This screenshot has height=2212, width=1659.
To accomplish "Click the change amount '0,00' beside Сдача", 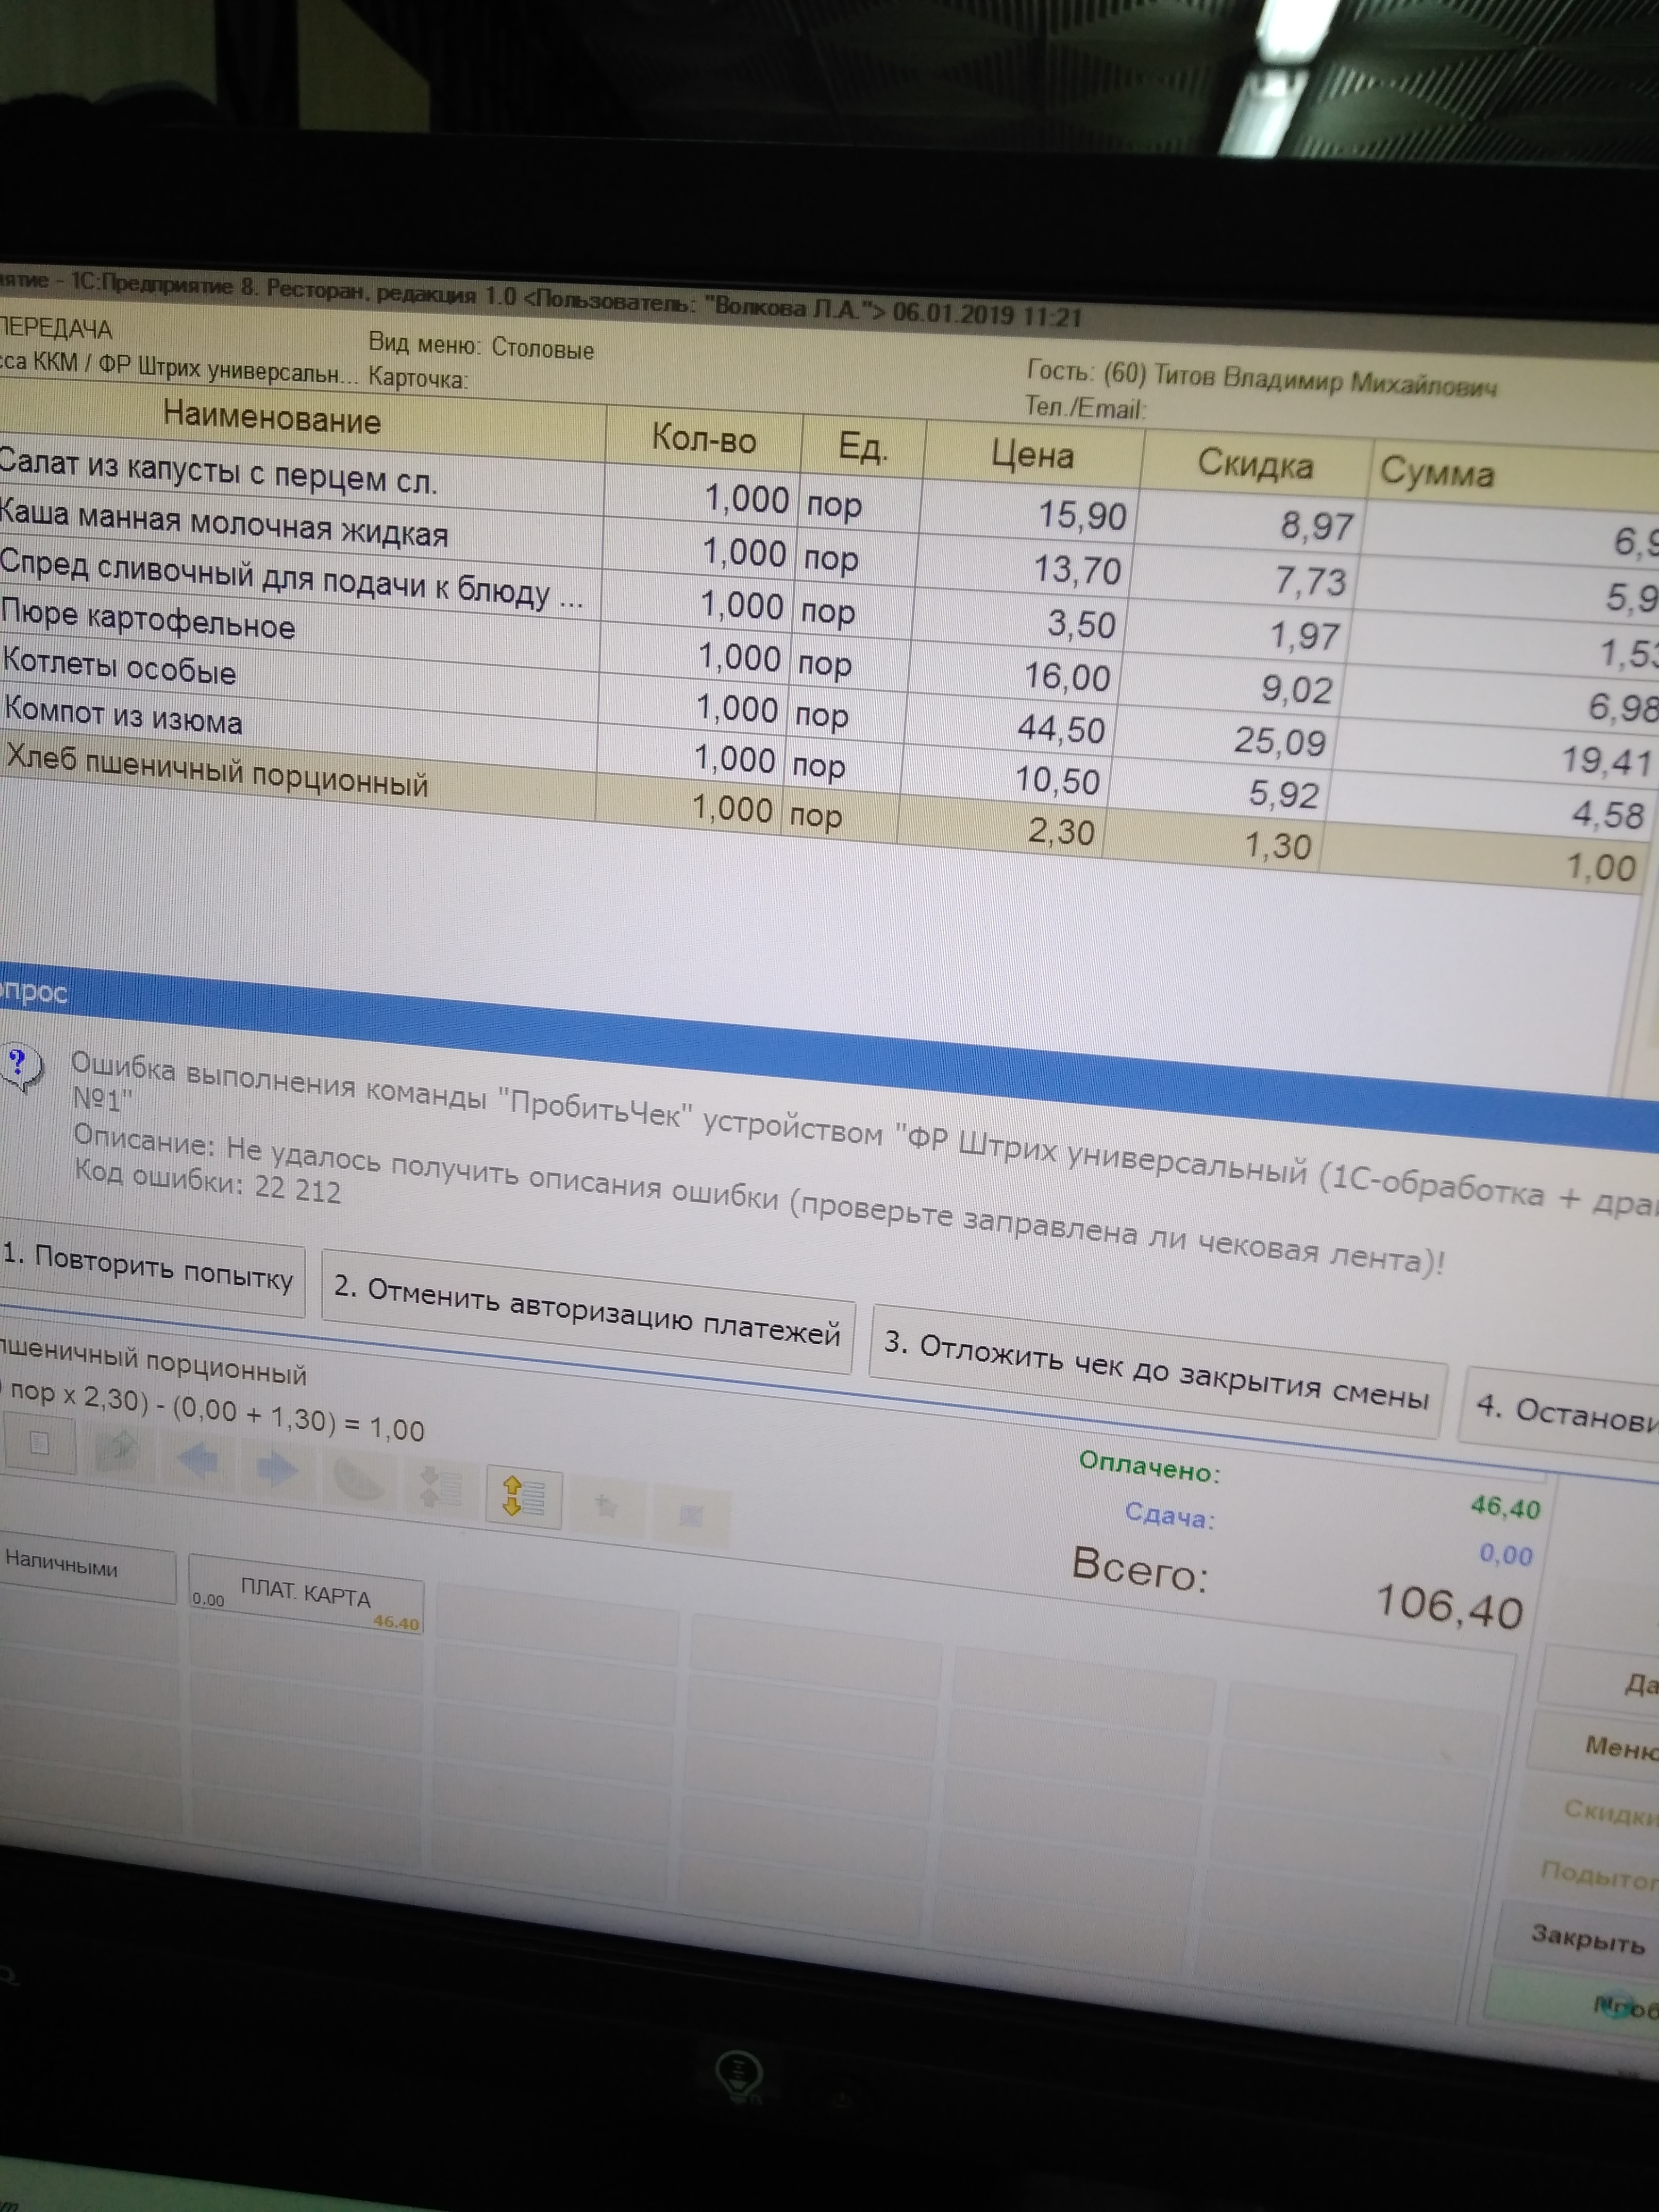I will [1506, 1555].
